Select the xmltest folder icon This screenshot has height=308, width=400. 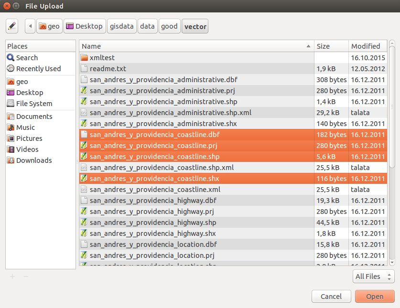click(84, 58)
